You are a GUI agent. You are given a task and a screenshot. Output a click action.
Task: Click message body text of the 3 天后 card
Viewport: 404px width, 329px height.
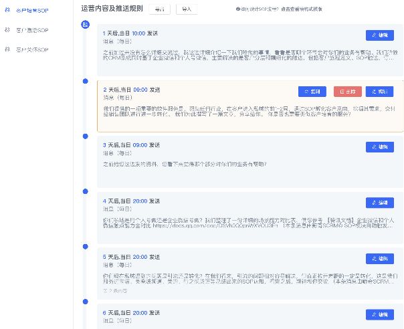pos(185,164)
